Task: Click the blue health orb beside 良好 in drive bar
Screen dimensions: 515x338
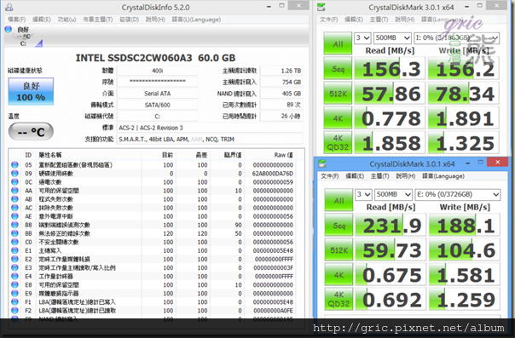Action: click(x=9, y=29)
